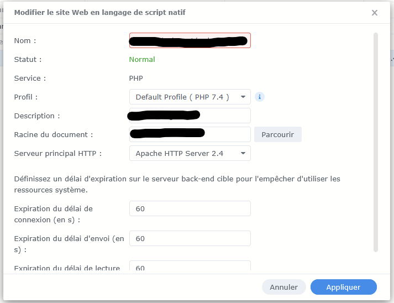The image size is (394, 303).
Task: Click the Serveur principal HTTP label
Action: tap(57, 153)
